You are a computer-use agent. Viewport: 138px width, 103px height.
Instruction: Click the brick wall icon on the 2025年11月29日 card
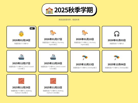click(21, 81)
